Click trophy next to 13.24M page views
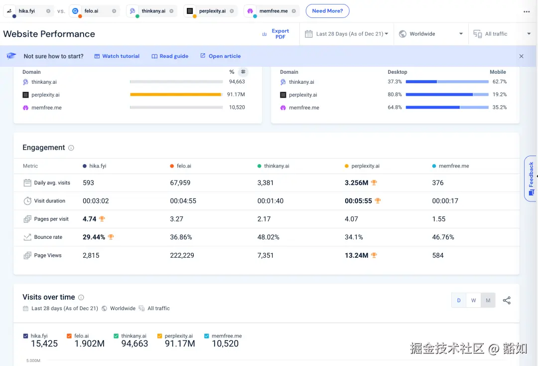This screenshot has width=538, height=366. pyautogui.click(x=374, y=255)
